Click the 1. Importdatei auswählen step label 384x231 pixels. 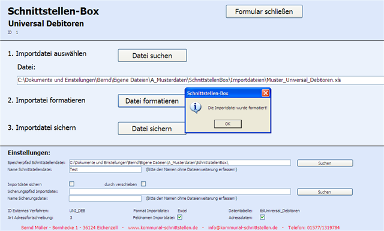click(x=47, y=54)
